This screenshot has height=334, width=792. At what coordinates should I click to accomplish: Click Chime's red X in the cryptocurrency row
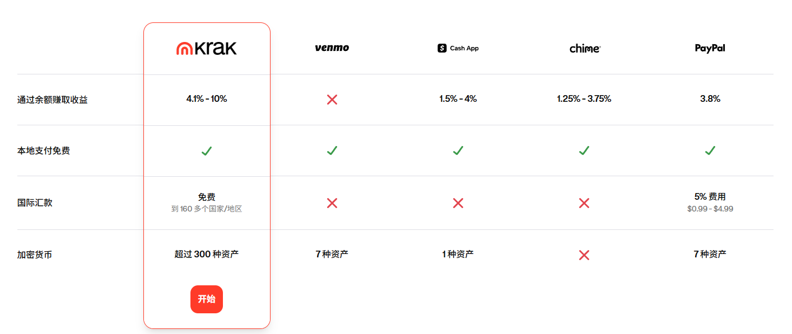584,255
